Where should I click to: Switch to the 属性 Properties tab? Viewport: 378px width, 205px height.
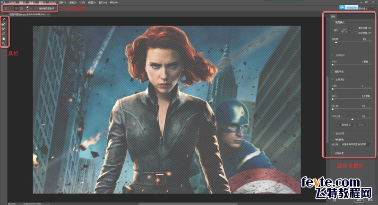tap(333, 17)
